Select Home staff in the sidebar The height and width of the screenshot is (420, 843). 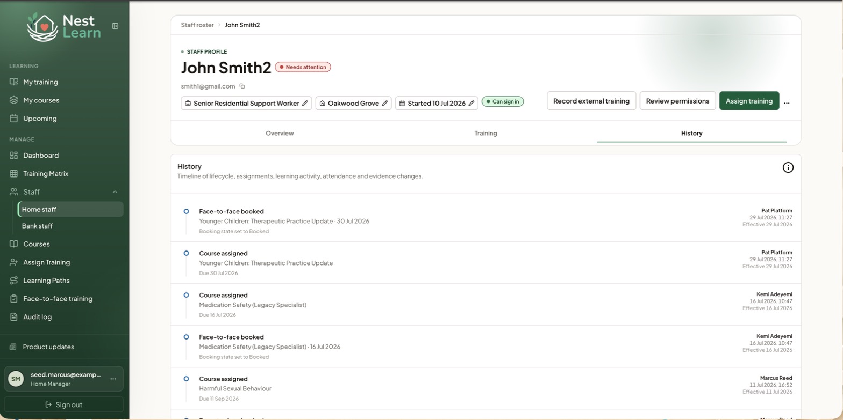click(x=70, y=209)
